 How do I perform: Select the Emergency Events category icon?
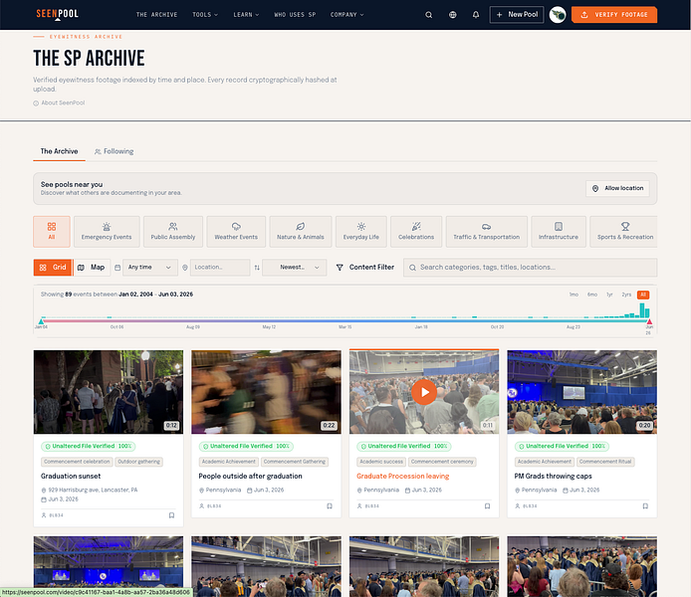(107, 227)
